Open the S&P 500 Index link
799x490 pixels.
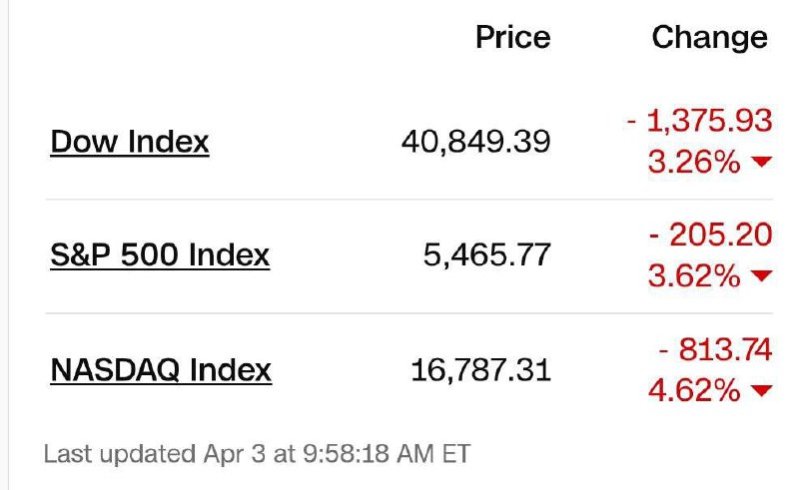[x=160, y=255]
